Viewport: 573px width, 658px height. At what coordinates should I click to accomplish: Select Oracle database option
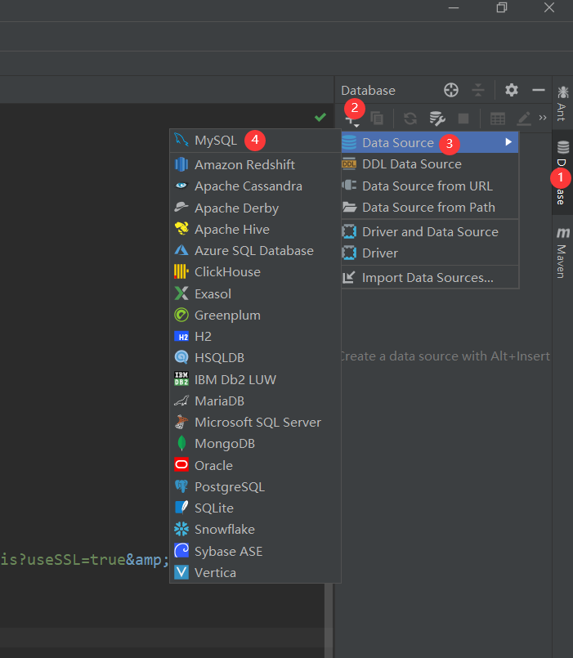(x=255, y=465)
